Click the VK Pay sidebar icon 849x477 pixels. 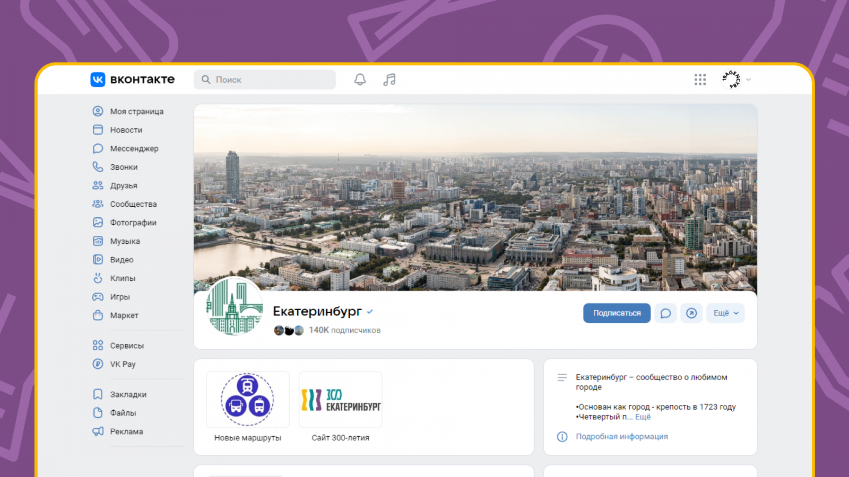tap(98, 364)
